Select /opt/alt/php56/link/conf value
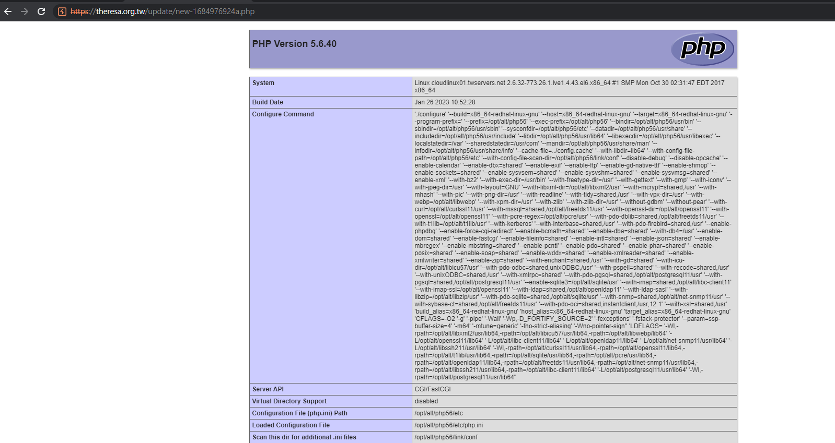Viewport: 835px width, 443px height. point(446,437)
